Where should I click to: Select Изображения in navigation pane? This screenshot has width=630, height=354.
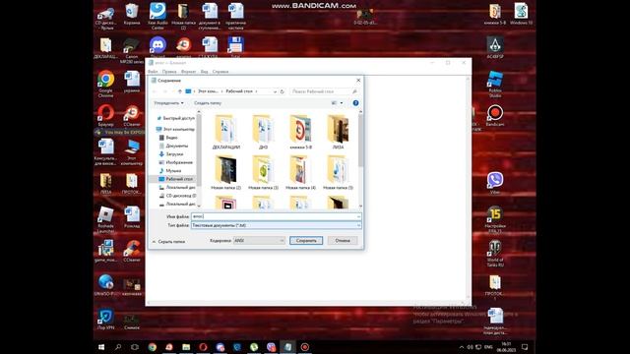tap(176, 162)
